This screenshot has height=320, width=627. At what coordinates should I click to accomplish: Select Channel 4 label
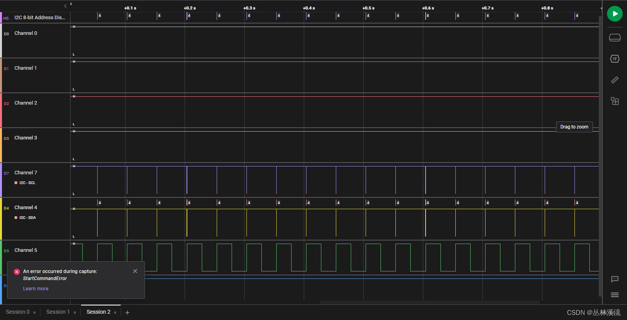pyautogui.click(x=26, y=208)
